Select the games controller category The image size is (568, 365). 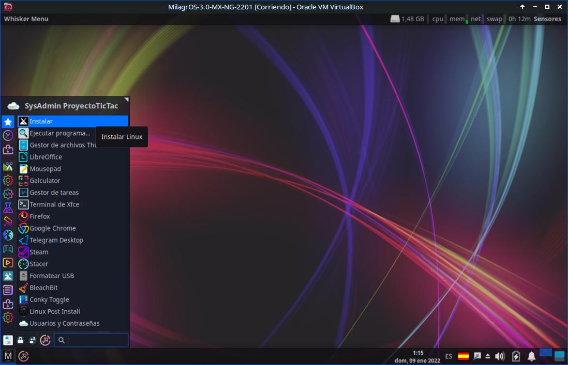click(x=8, y=249)
